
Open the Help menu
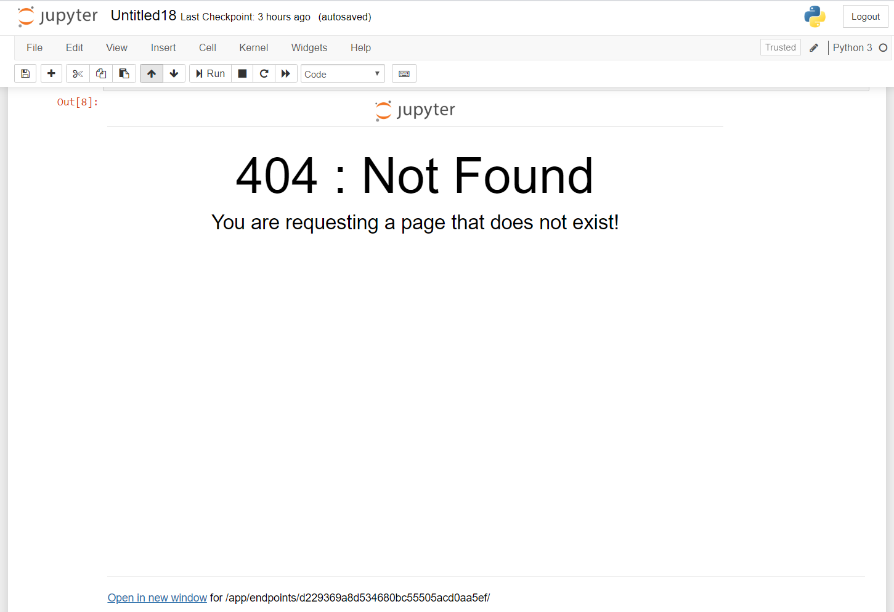(x=360, y=47)
